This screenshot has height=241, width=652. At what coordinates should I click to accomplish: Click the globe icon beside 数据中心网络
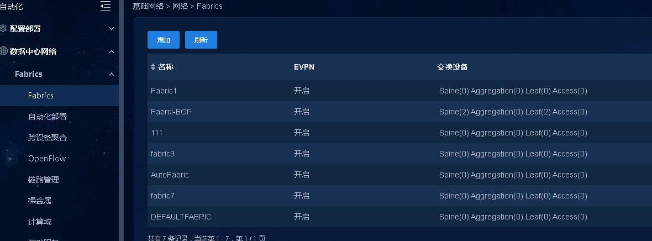(x=3, y=51)
